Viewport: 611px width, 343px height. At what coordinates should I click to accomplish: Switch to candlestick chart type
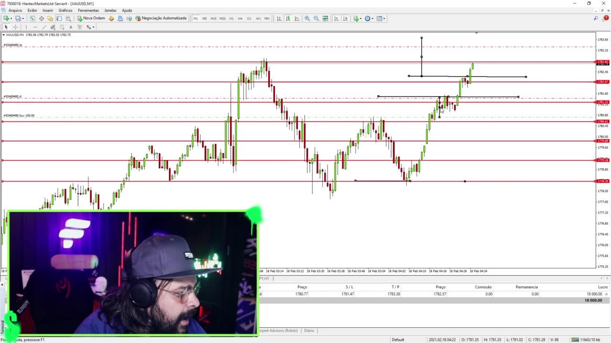pyautogui.click(x=288, y=18)
